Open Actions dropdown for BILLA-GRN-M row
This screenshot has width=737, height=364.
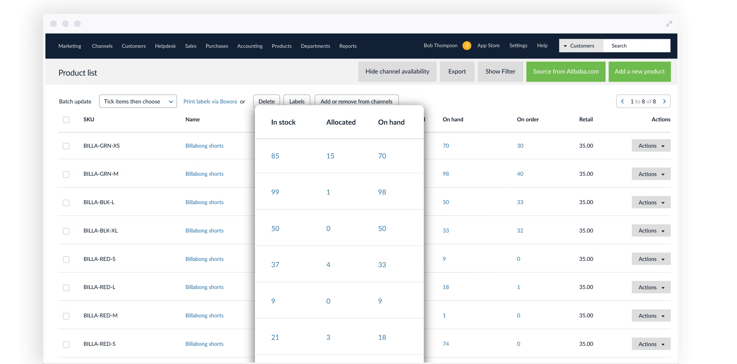[651, 174]
